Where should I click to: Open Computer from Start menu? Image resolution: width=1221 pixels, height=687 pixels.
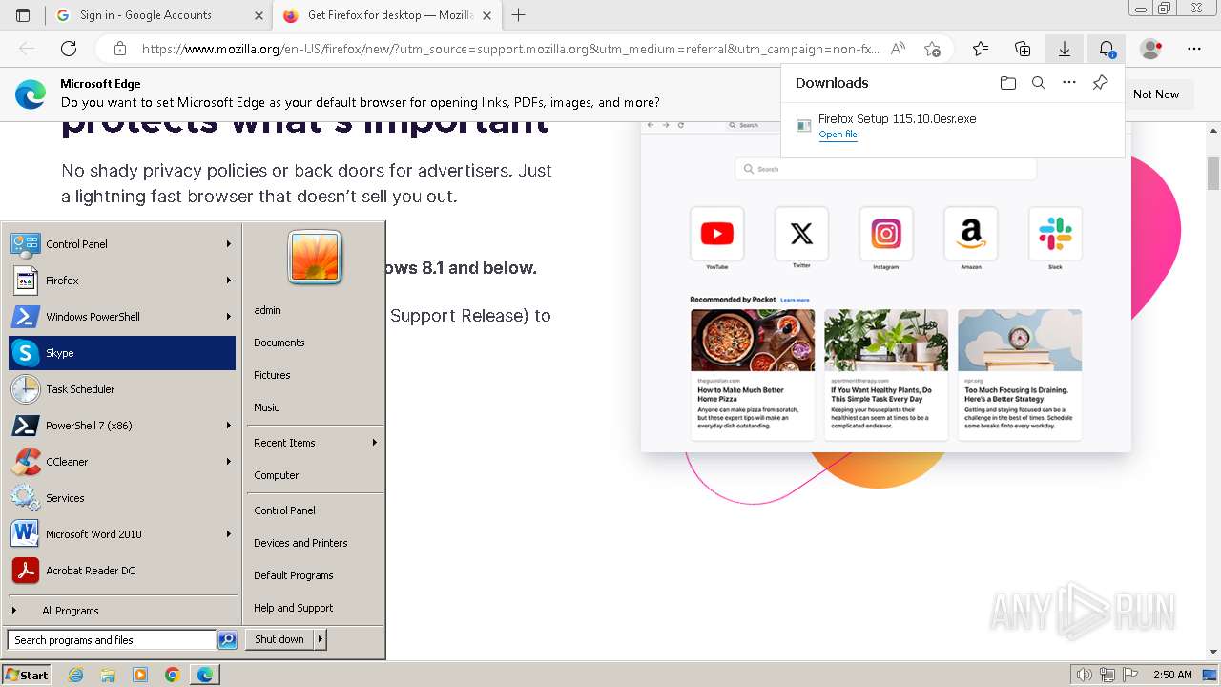tap(277, 475)
